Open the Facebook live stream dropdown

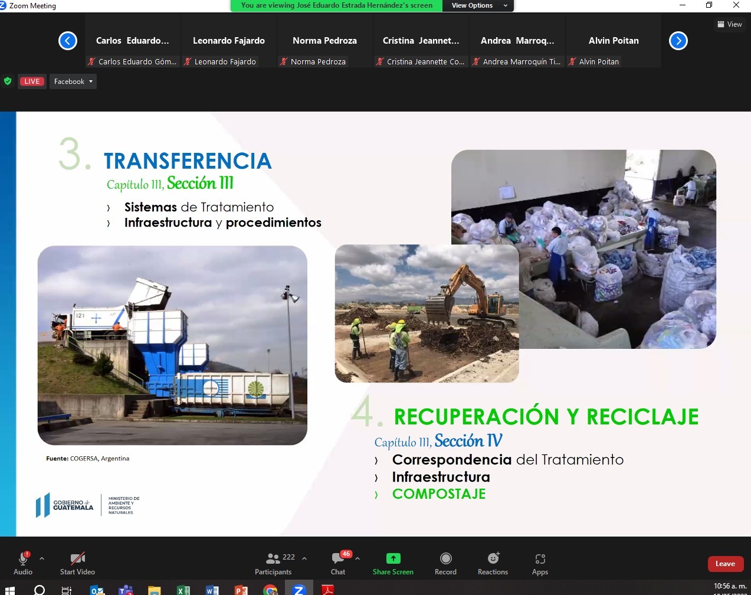pos(73,81)
